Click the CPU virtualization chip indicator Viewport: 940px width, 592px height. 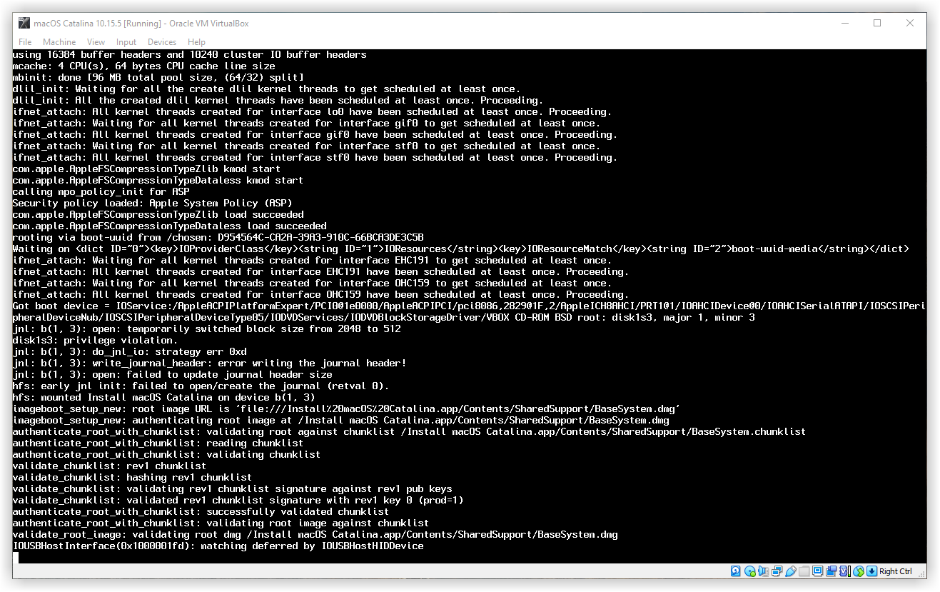click(844, 571)
